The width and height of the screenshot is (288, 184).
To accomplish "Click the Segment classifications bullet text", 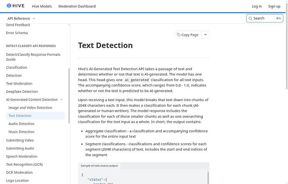I will coord(146,149).
